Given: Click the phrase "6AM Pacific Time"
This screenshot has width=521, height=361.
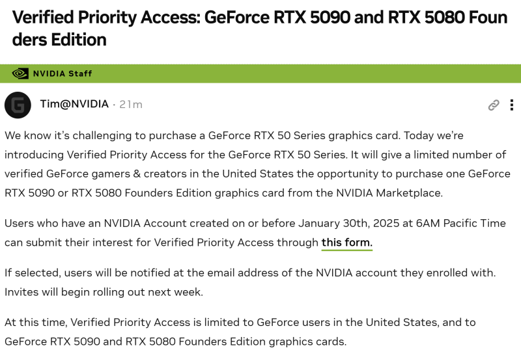Looking at the screenshot, I should 464,223.
